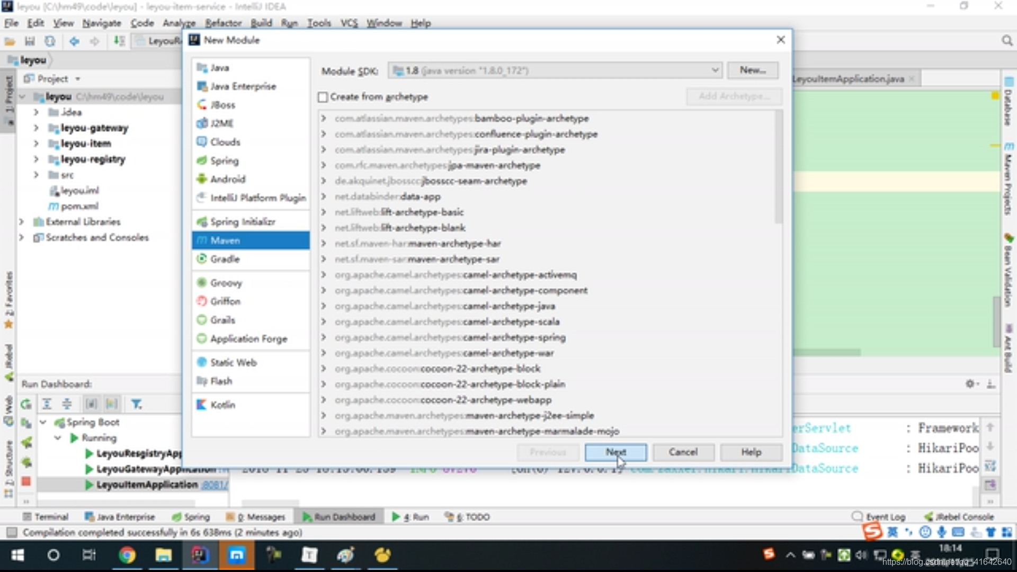The width and height of the screenshot is (1017, 572).
Task: Select Spring Initializr module type
Action: pos(243,221)
